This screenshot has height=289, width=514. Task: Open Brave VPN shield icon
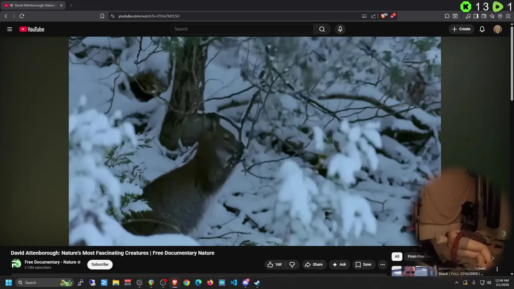(x=500, y=16)
